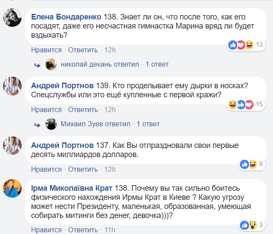
Task: Reply to Елена Бондаренко's comment
Action: [83, 50]
